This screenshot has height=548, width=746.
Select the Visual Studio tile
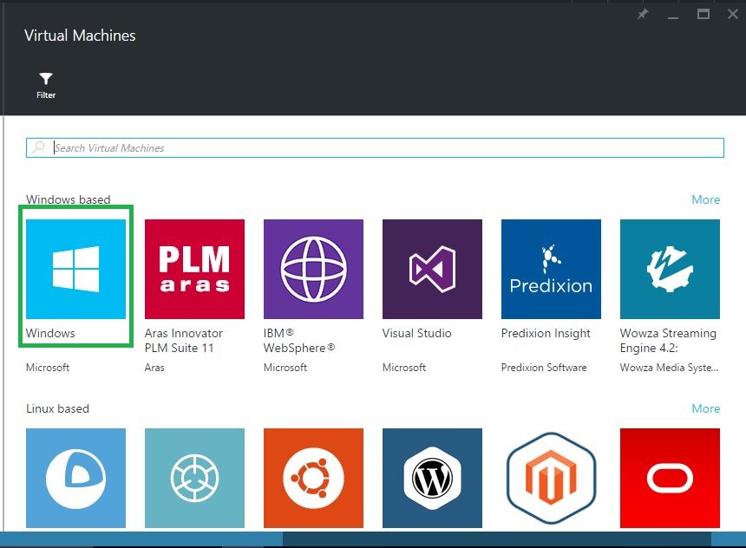tap(433, 269)
